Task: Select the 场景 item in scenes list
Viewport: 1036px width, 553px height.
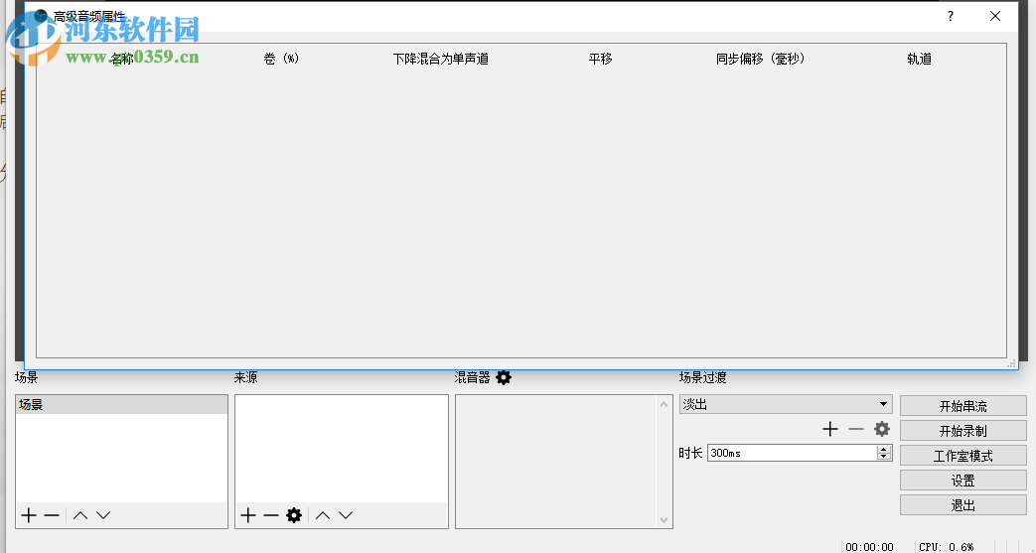Action: coord(121,405)
